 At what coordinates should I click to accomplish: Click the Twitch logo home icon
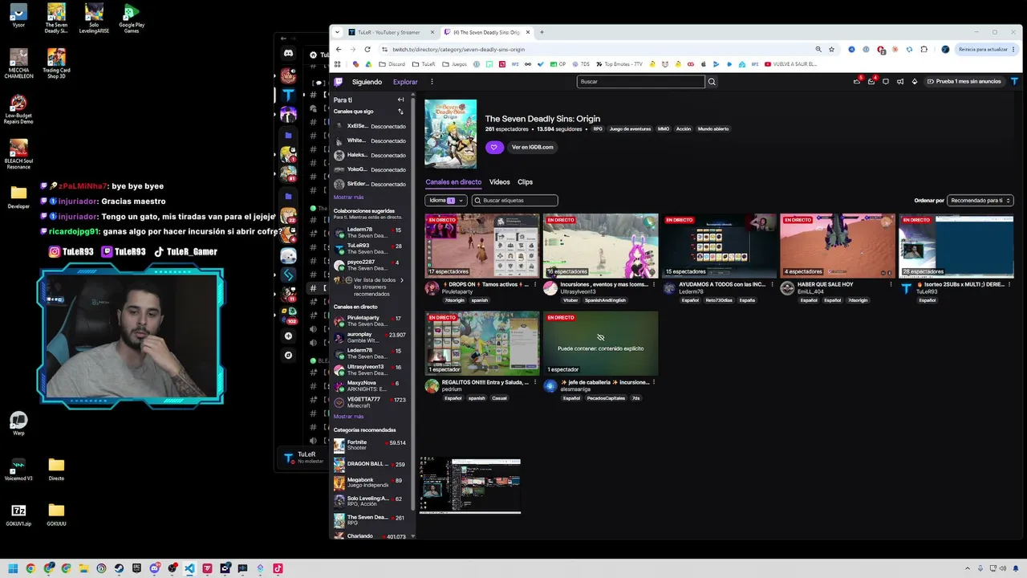(339, 82)
